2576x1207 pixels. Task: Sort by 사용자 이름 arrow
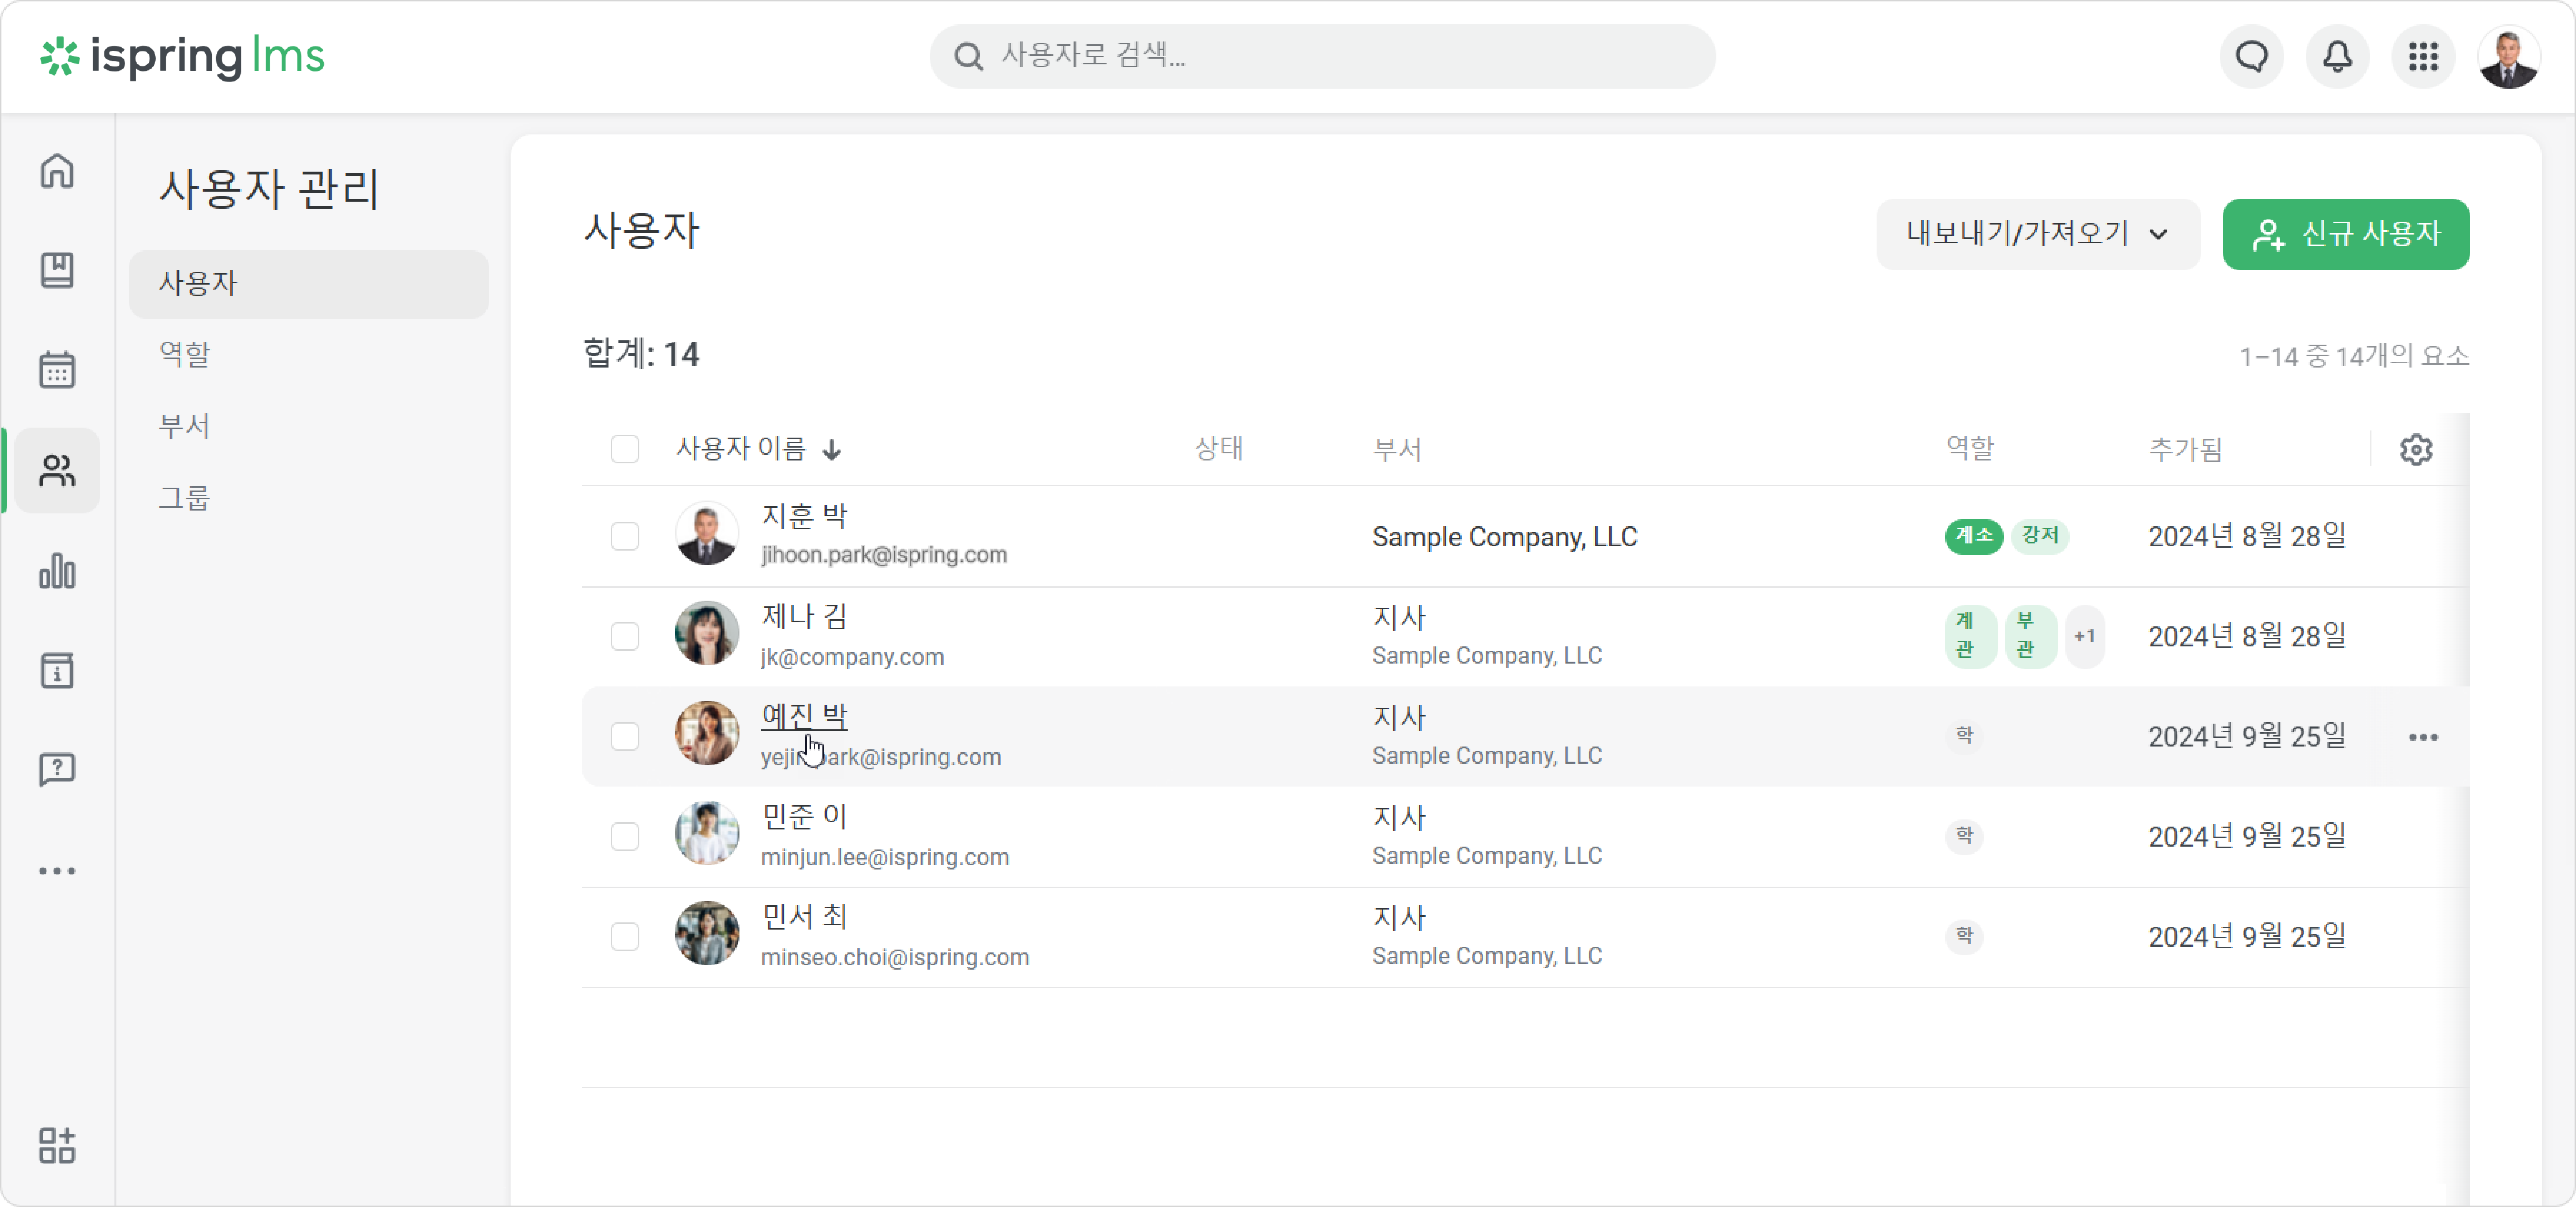pos(832,450)
